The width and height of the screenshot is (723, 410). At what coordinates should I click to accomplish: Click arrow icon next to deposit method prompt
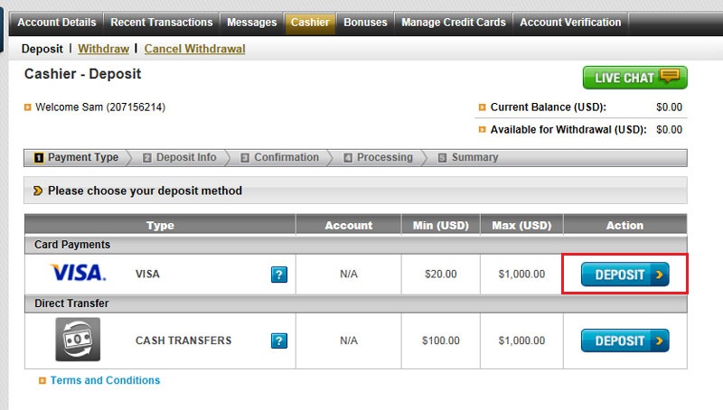(37, 191)
